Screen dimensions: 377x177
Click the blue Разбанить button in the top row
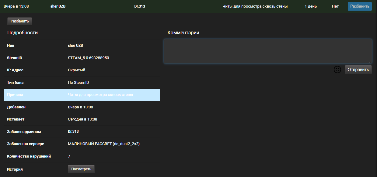pos(359,6)
